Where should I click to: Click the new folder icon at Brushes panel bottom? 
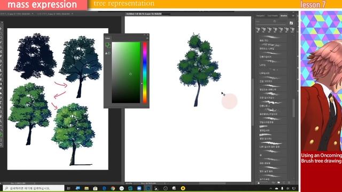tap(279, 182)
